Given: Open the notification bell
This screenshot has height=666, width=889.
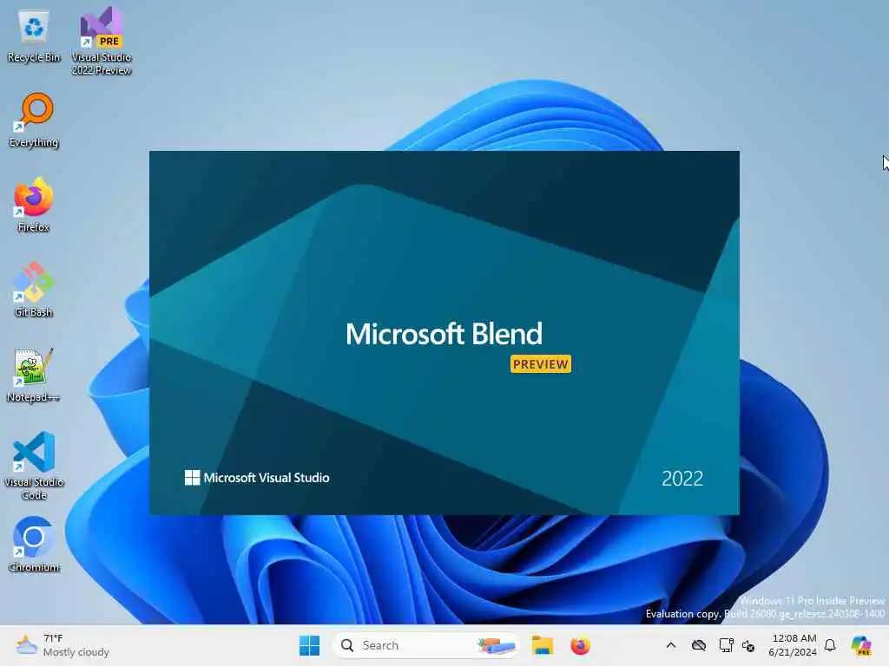Looking at the screenshot, I should pos(830,645).
